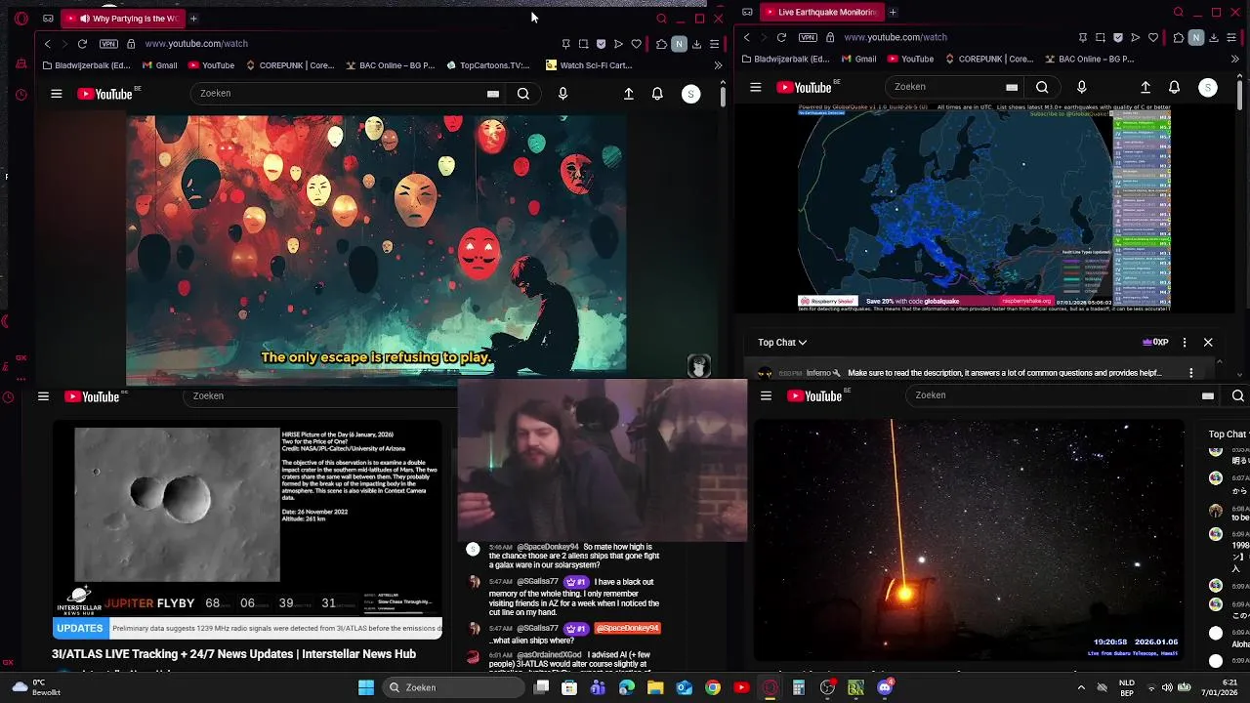1250x703 pixels.
Task: Toggle on-screen keyboard in top-left YouTube search
Action: tap(493, 94)
